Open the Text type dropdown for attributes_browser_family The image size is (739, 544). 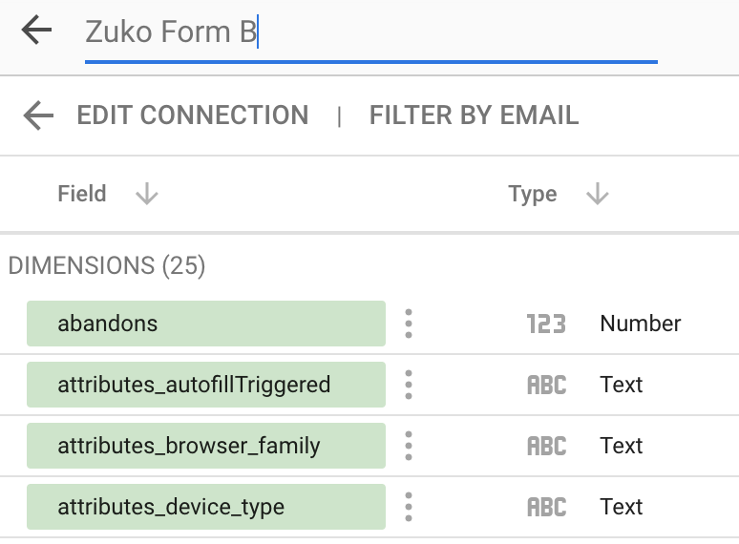pos(622,446)
